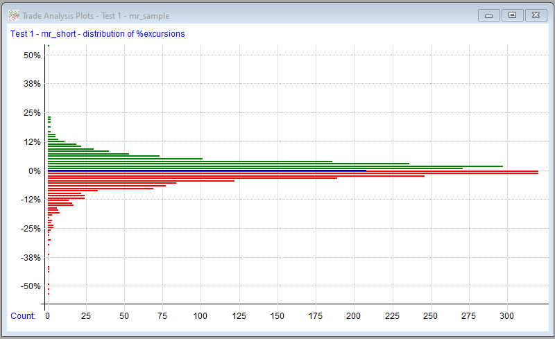Image resolution: width=555 pixels, height=339 pixels.
Task: Click the 300 value on the count axis
Action: [x=507, y=316]
